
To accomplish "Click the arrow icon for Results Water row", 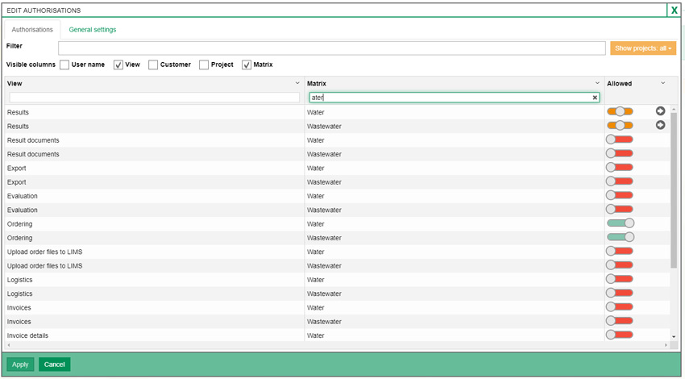I will click(660, 111).
